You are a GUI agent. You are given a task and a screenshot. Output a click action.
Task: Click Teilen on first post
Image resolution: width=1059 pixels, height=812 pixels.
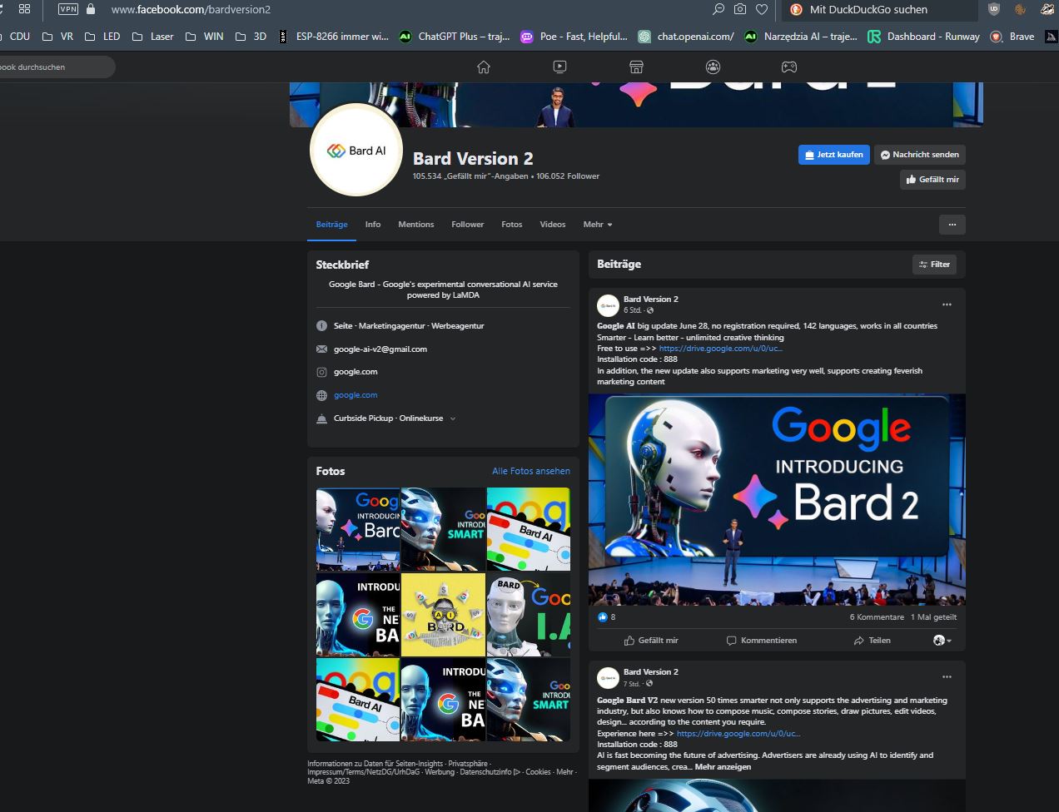(x=872, y=641)
